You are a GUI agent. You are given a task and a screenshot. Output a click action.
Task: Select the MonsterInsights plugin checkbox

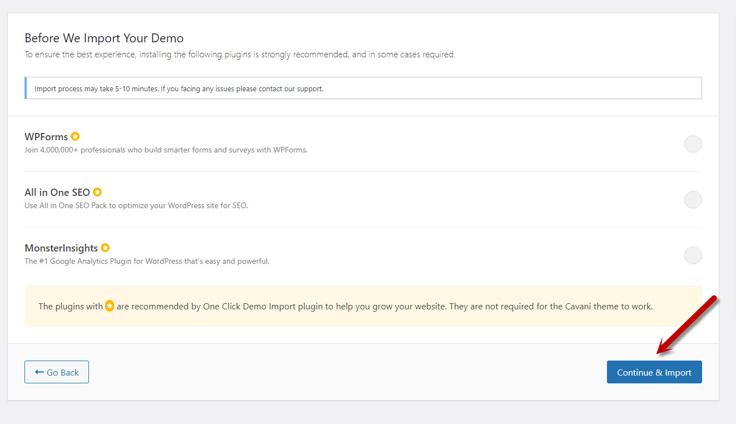coord(693,255)
